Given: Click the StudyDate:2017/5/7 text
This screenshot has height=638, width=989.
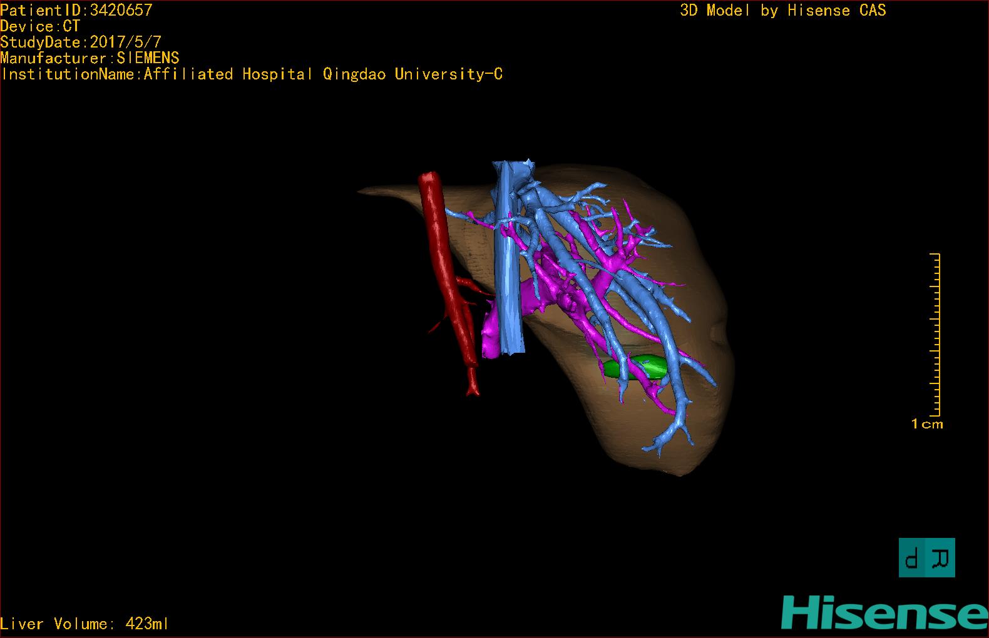Looking at the screenshot, I should 81,43.
